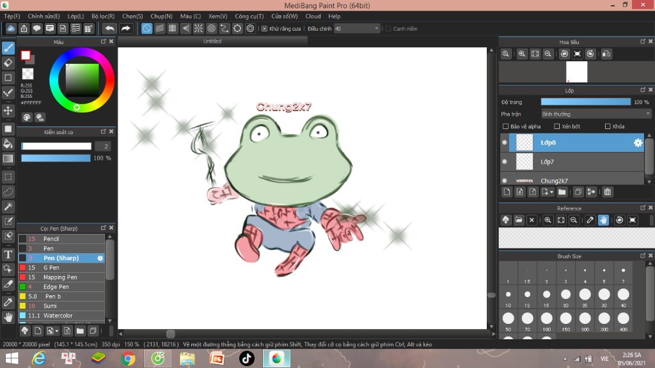Open a reference image folder

coord(518,220)
